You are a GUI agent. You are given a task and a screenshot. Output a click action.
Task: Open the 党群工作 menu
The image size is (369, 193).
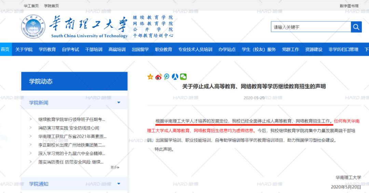click(290, 49)
